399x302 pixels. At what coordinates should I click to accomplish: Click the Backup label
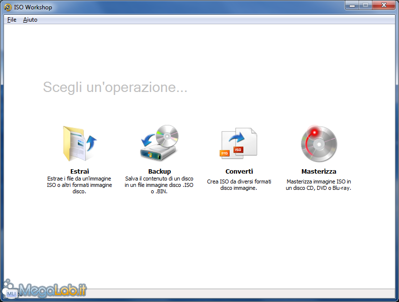(160, 172)
